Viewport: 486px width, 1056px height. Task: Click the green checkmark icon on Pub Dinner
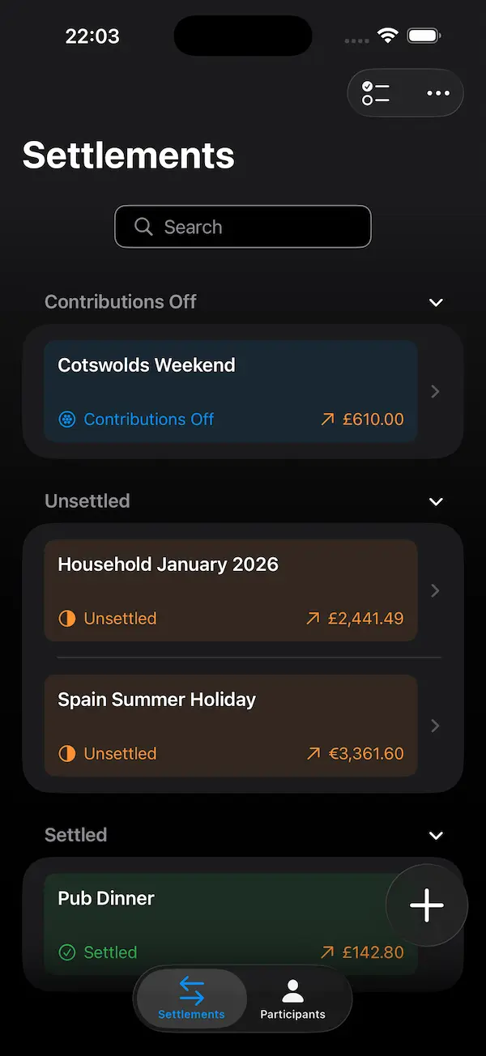67,952
